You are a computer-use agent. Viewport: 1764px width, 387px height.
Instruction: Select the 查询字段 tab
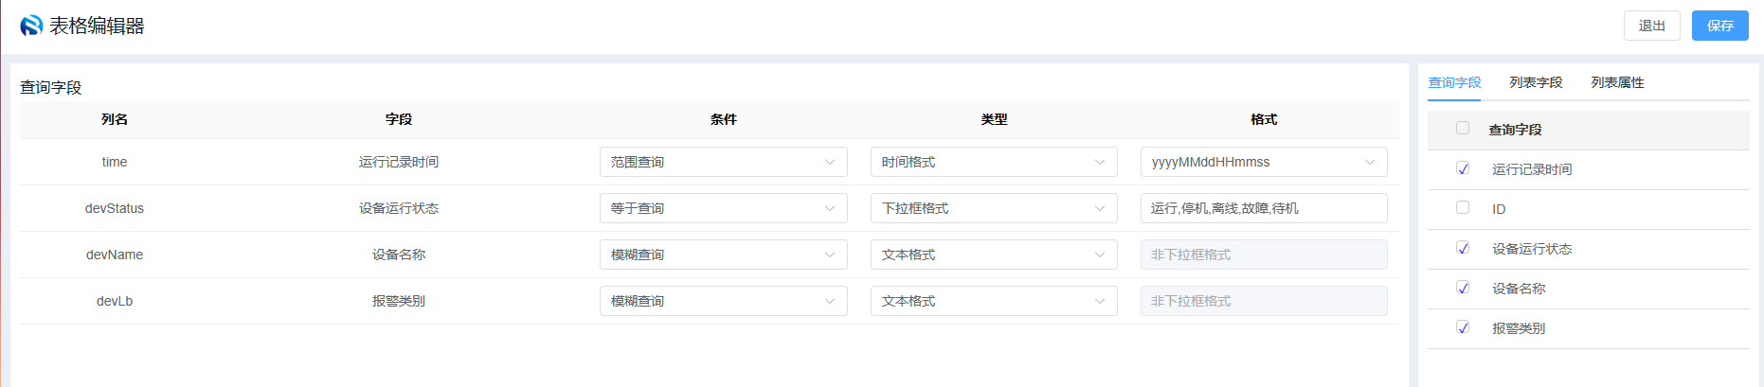(x=1454, y=82)
